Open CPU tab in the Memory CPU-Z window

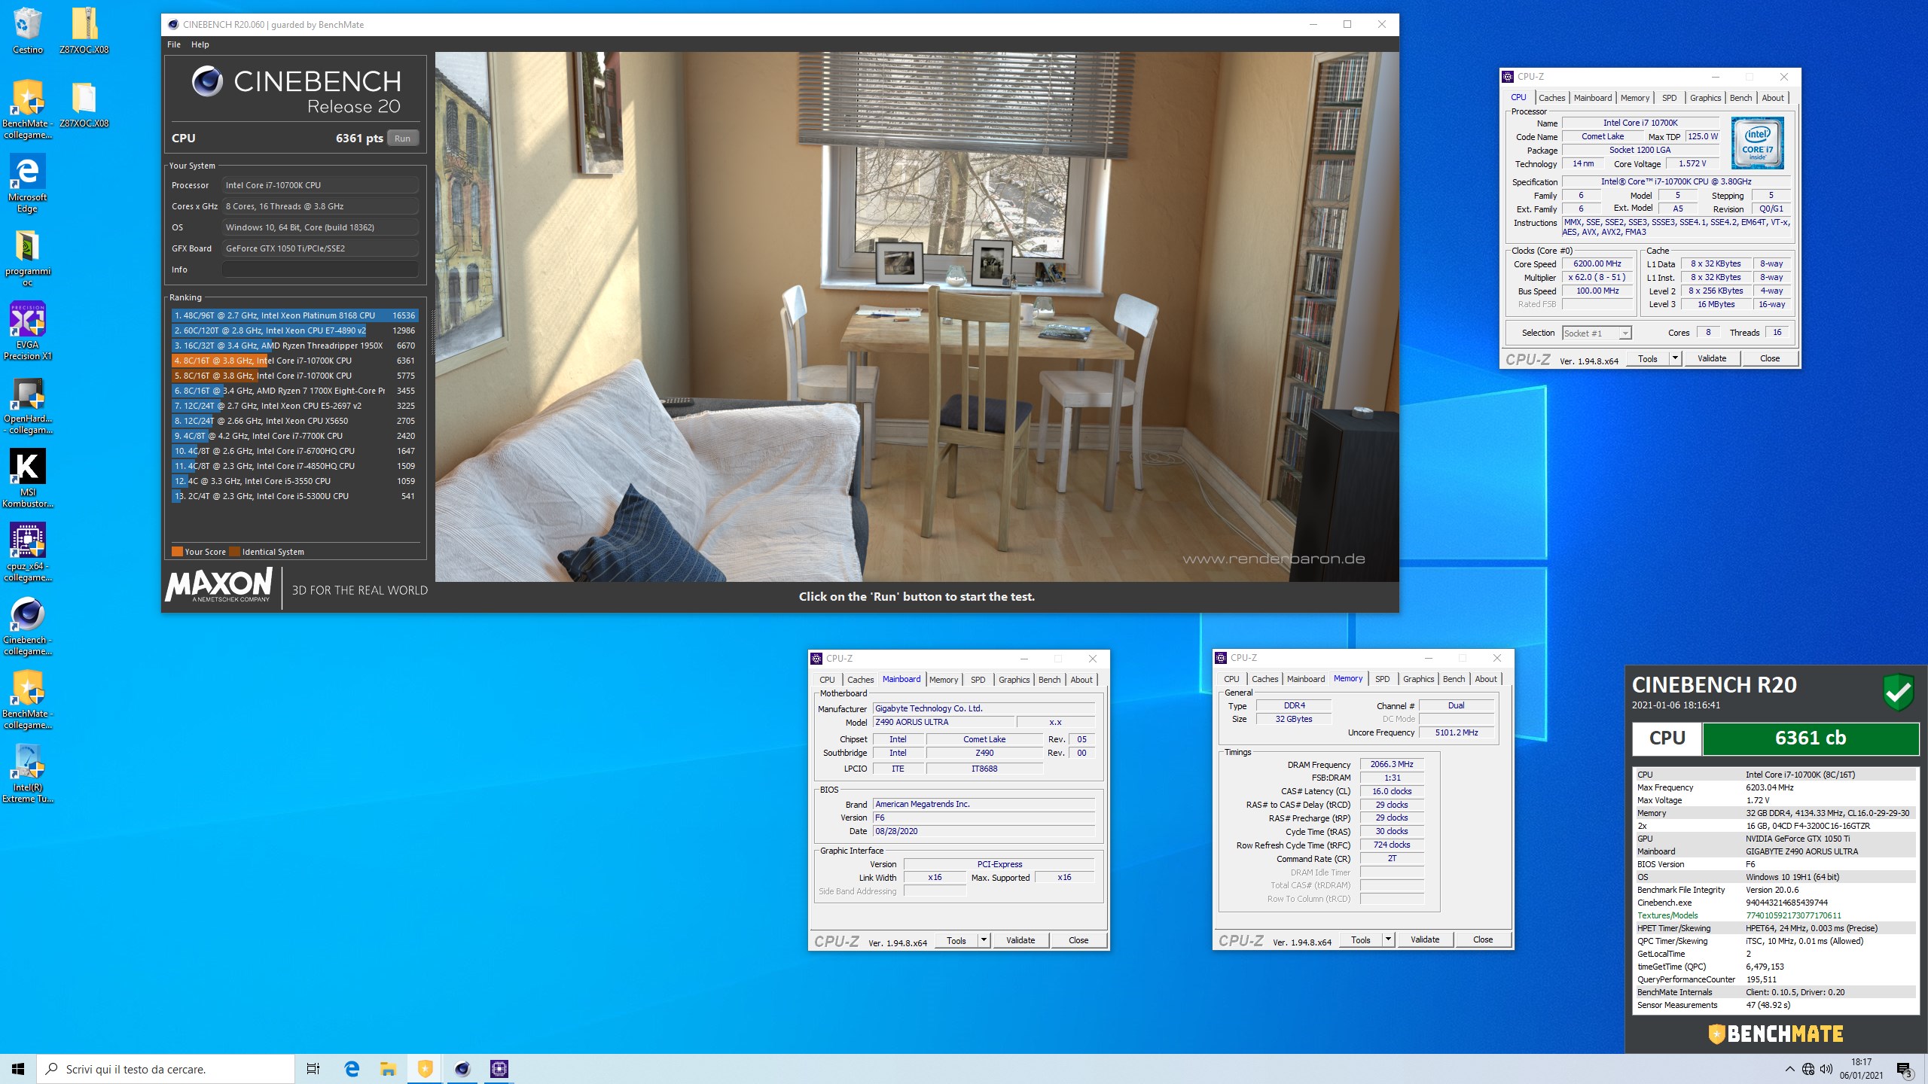[1231, 679]
